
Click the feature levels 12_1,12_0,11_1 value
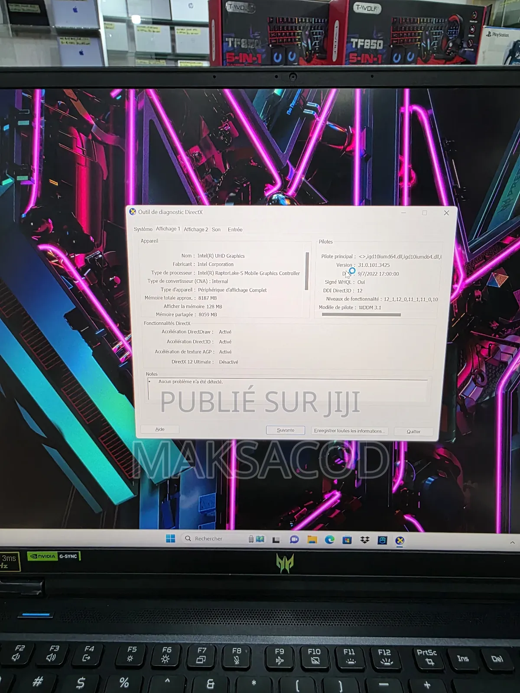(411, 299)
